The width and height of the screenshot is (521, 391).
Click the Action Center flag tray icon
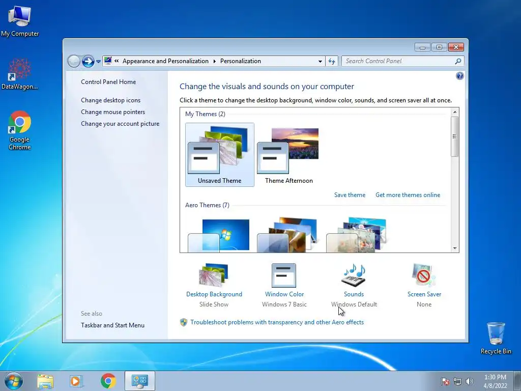[445, 381]
